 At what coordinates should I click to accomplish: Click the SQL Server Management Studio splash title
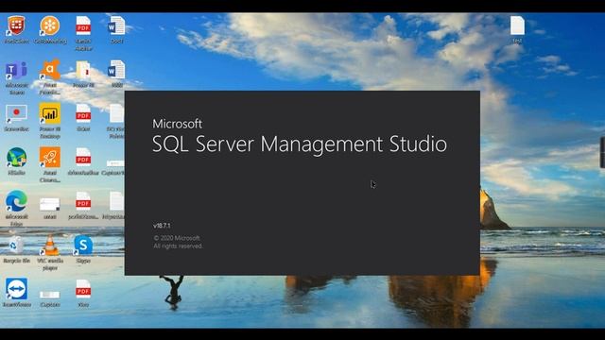click(300, 144)
